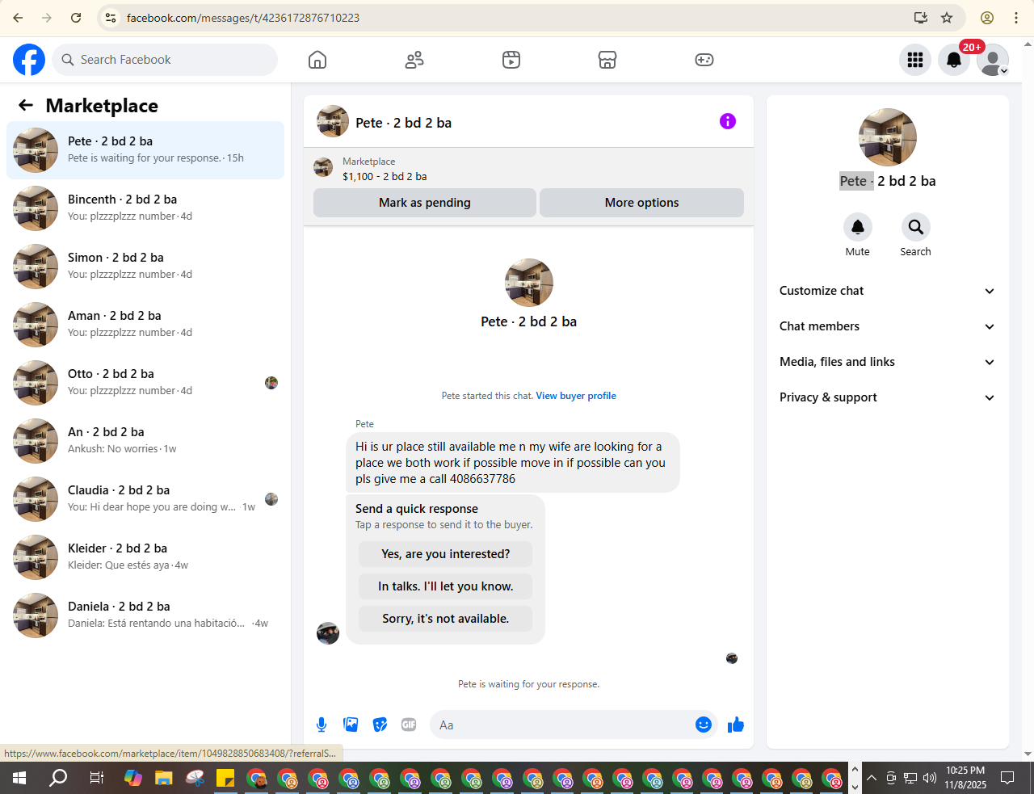
Task: Click the Search Facebook field
Action: 166,60
